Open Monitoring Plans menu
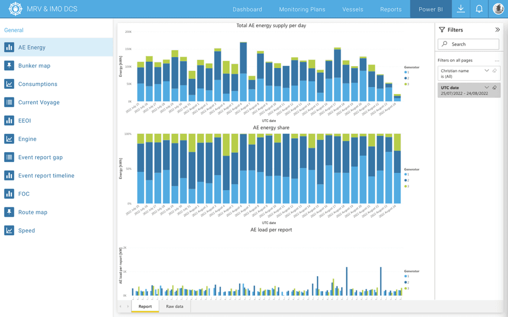Image resolution: width=508 pixels, height=317 pixels. tap(302, 9)
